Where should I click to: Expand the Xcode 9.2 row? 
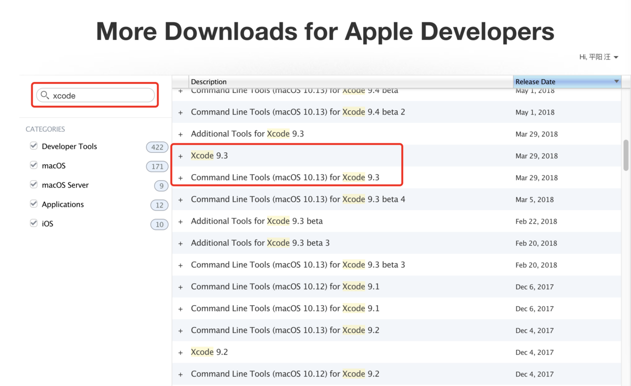point(180,352)
